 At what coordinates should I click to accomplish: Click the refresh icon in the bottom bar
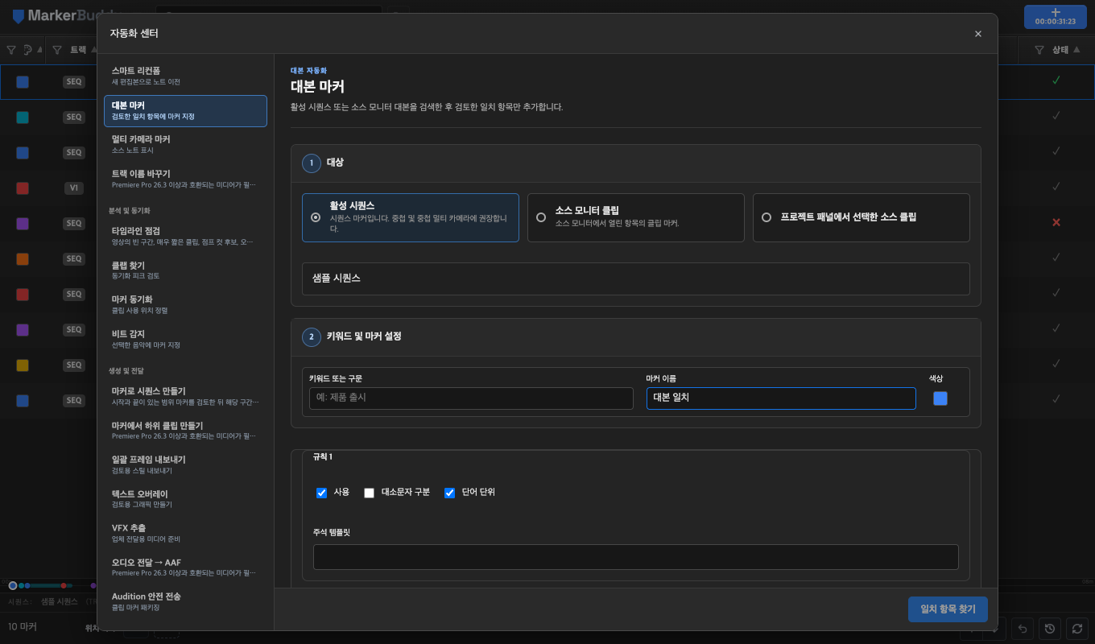point(1076,628)
